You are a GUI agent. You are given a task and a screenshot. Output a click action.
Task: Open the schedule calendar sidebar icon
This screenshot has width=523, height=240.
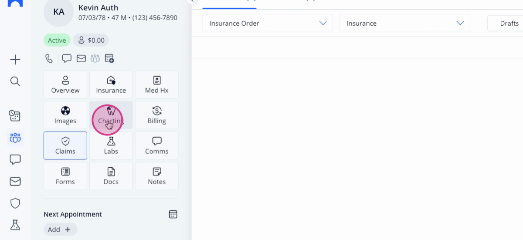coord(15,116)
